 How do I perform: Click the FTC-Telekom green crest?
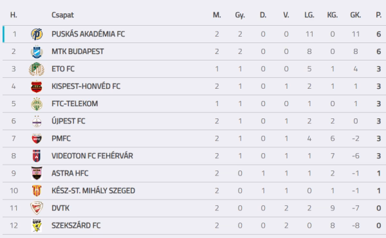coord(37,104)
